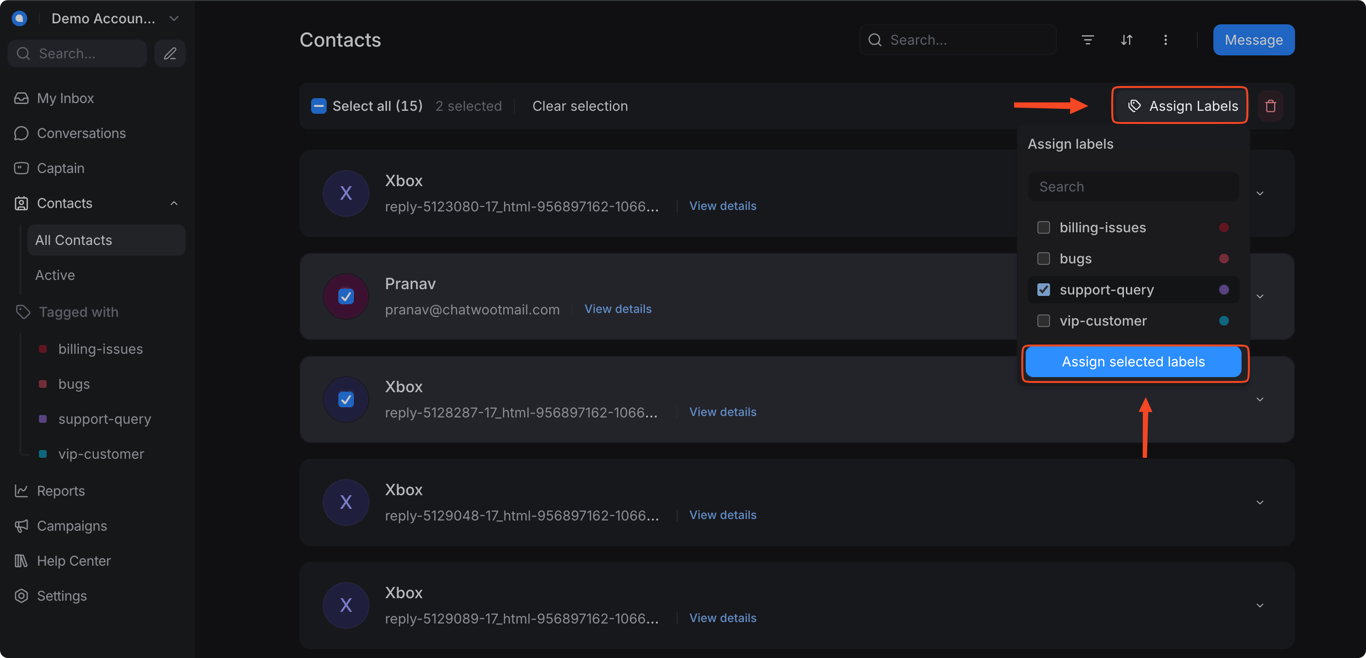
Task: Select the Active contacts view
Action: tap(54, 275)
